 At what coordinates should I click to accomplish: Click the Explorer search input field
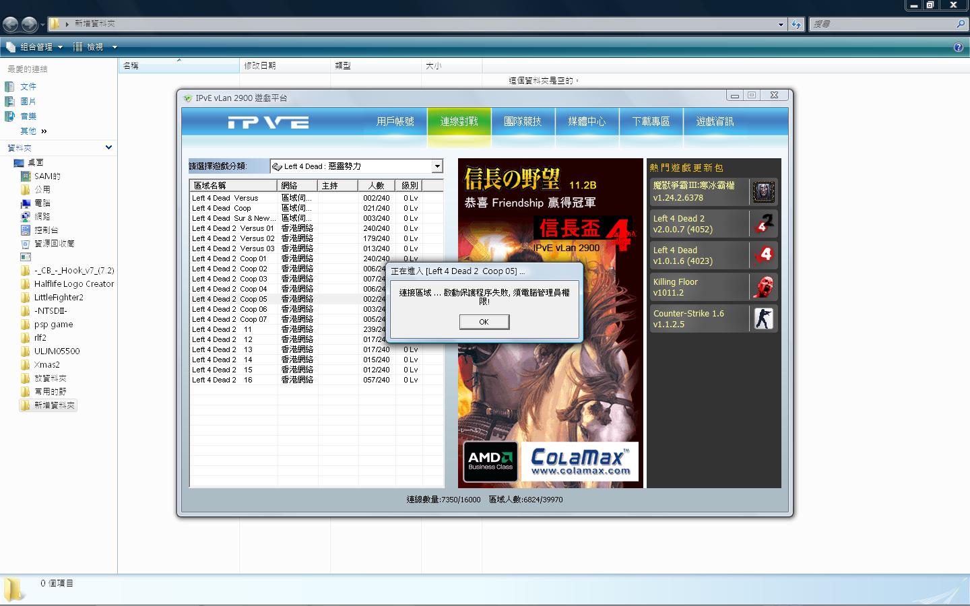point(883,24)
